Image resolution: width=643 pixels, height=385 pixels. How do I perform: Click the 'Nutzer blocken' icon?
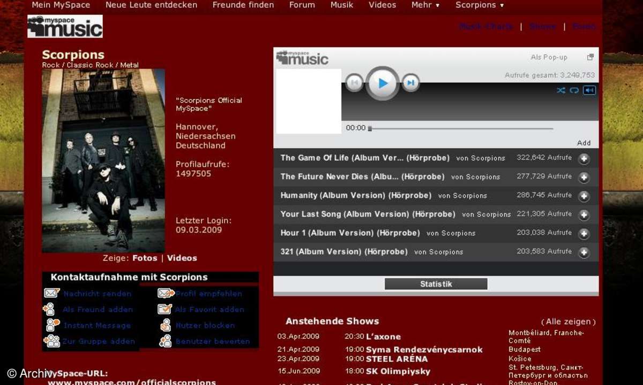point(166,325)
